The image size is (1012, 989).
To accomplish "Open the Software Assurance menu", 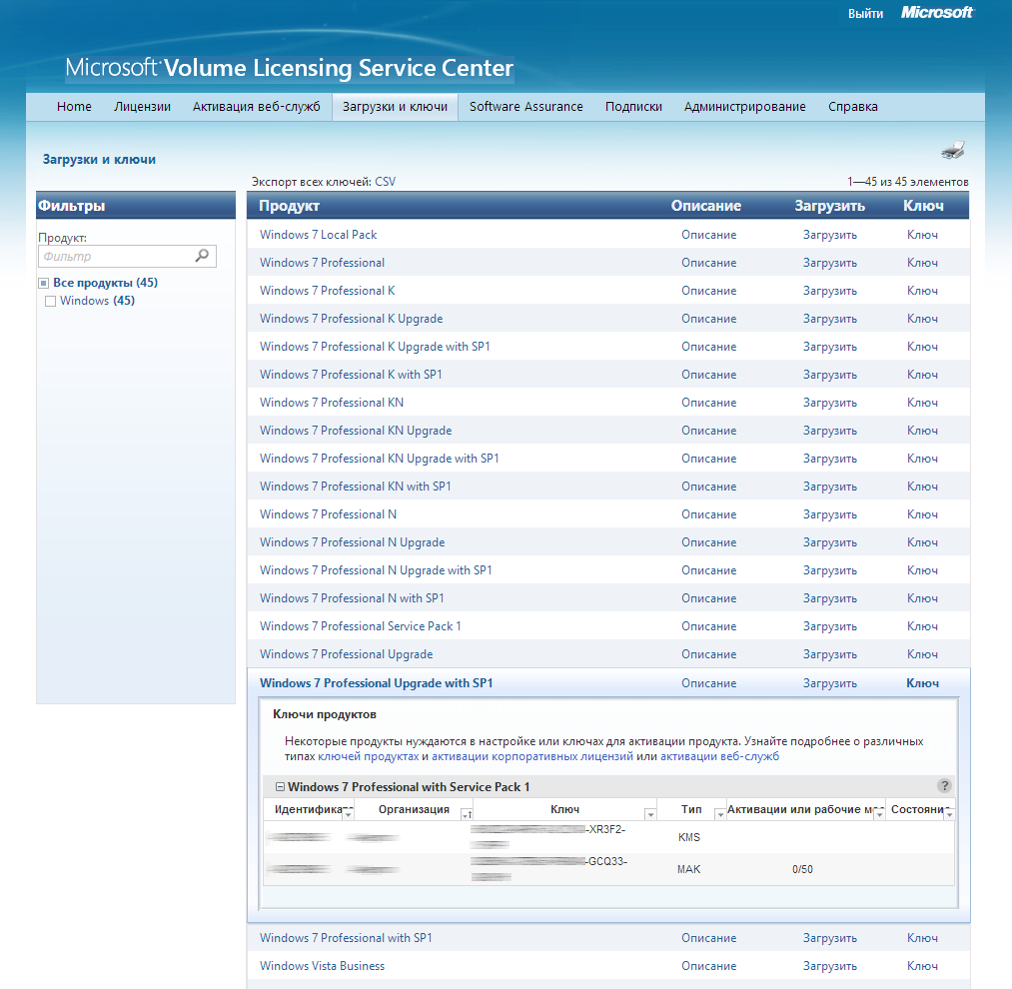I will [526, 107].
